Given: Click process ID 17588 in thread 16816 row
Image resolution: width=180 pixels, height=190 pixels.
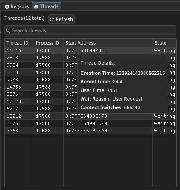Looking at the screenshot, I should 43,50.
